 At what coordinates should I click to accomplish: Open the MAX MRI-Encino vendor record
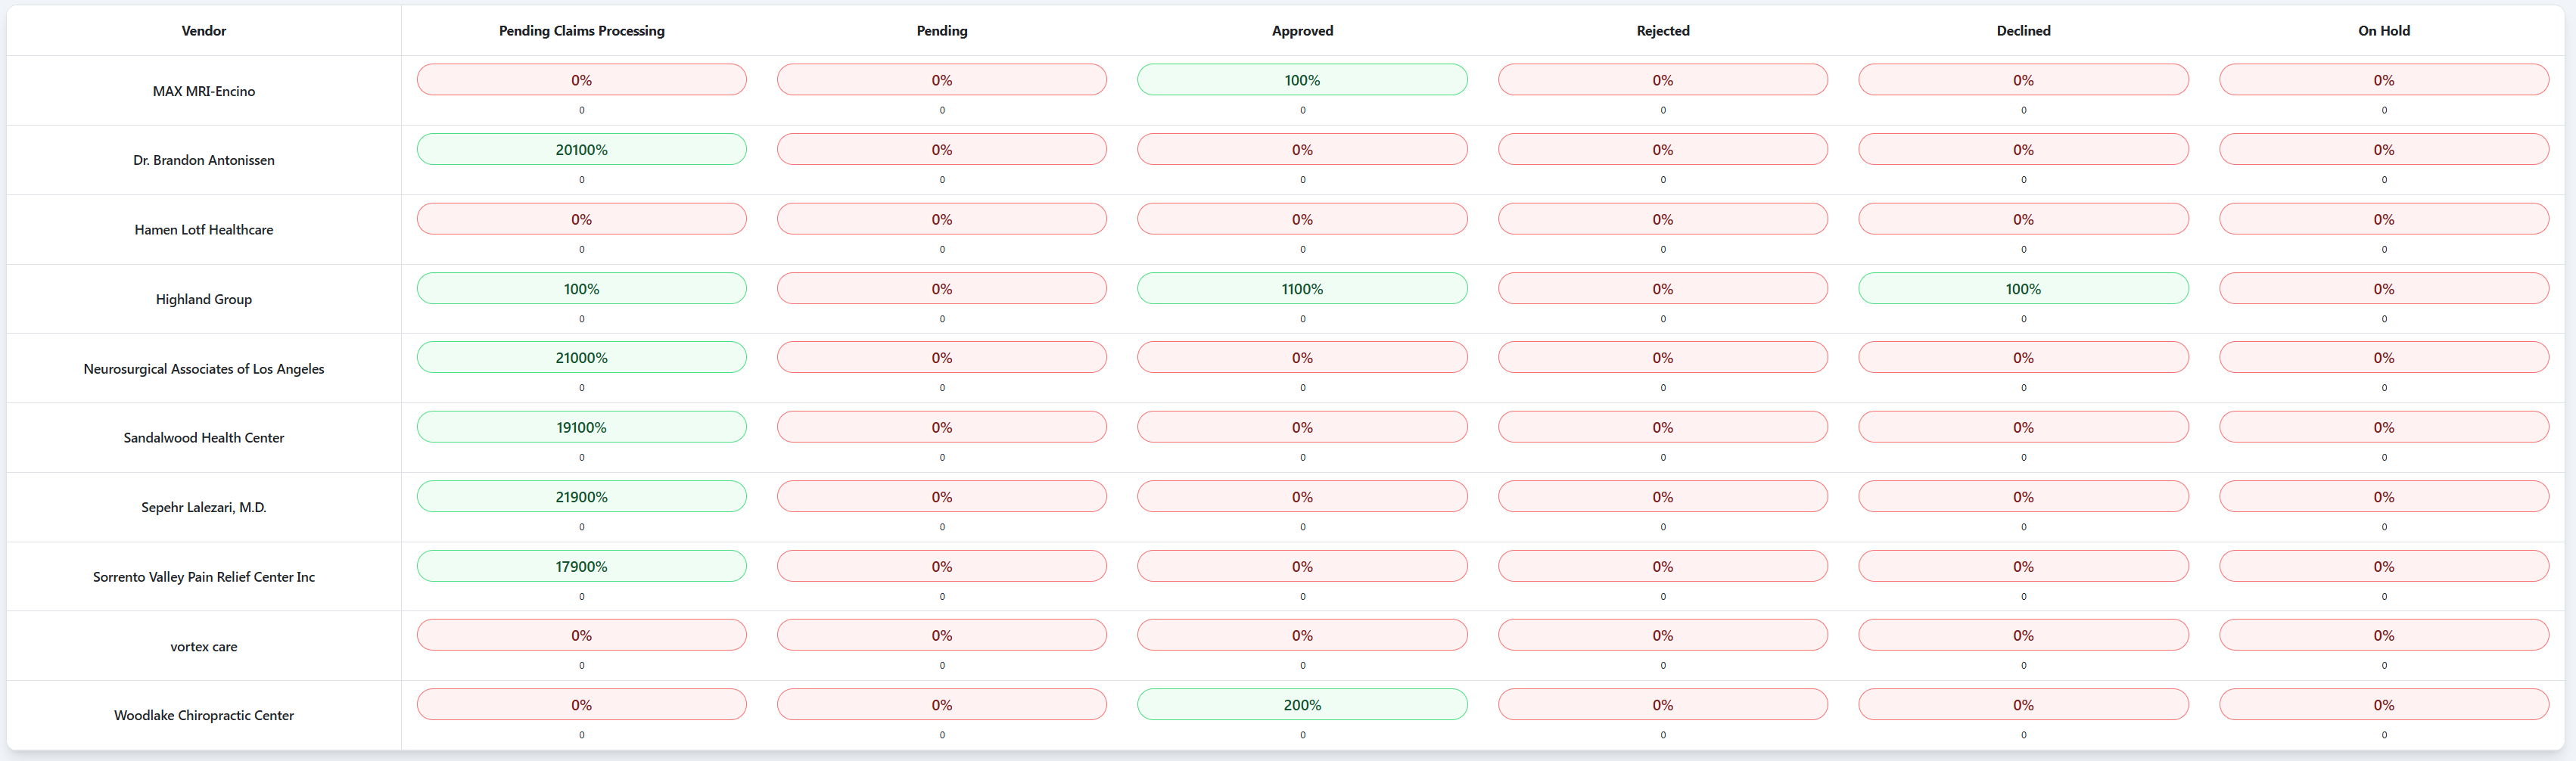pyautogui.click(x=203, y=90)
